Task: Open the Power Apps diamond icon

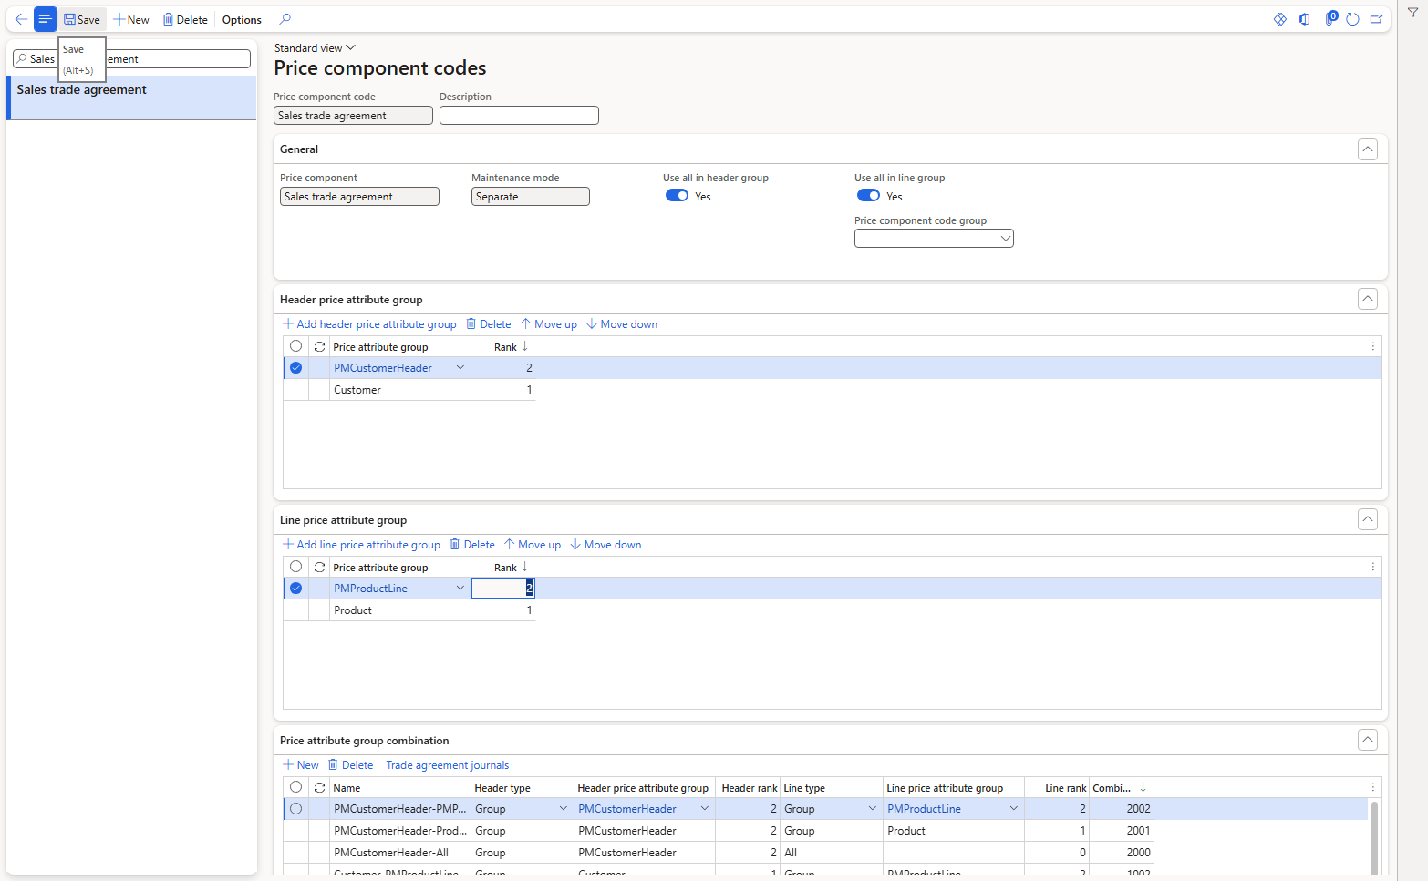Action: 1280,19
